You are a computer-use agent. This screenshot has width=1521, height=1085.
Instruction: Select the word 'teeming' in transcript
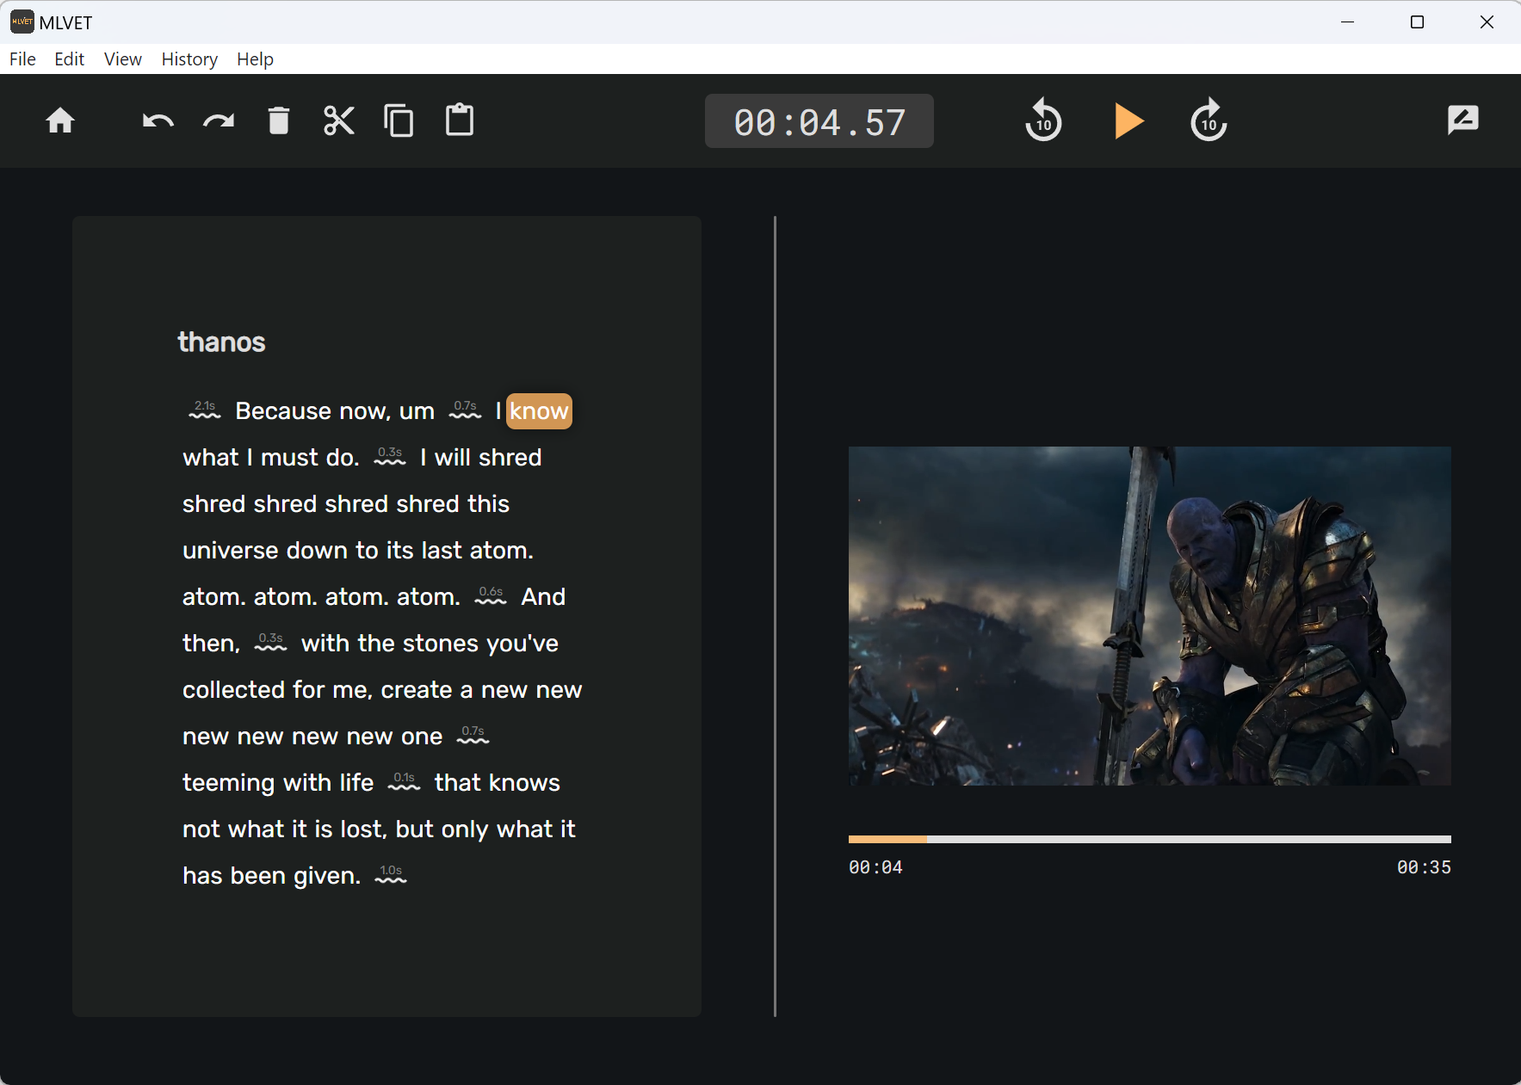tap(229, 783)
